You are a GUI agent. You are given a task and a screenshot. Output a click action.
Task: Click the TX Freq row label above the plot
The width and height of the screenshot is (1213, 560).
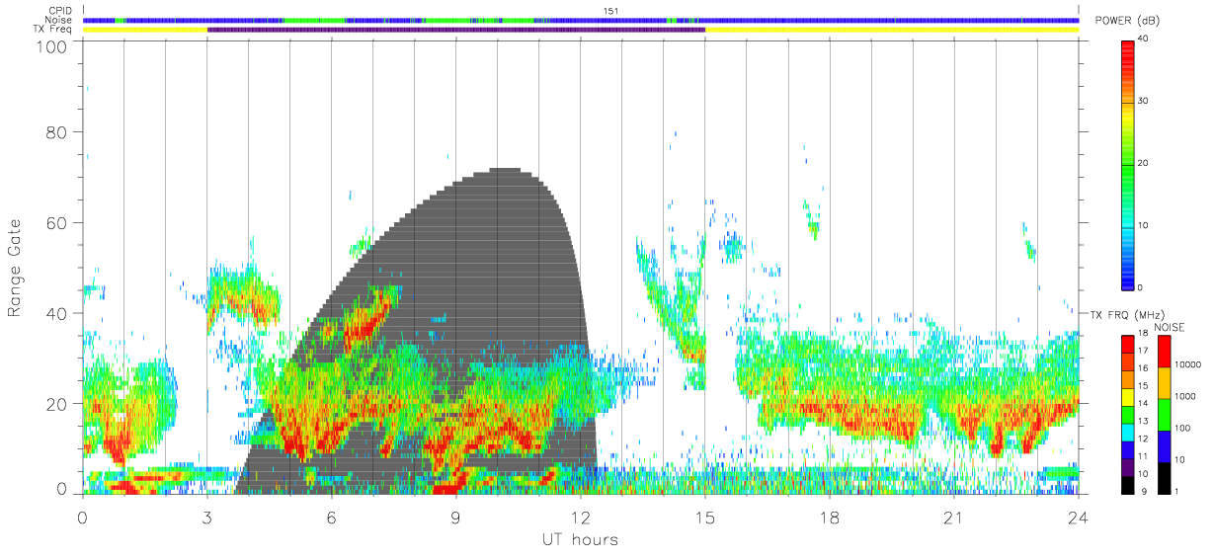53,30
